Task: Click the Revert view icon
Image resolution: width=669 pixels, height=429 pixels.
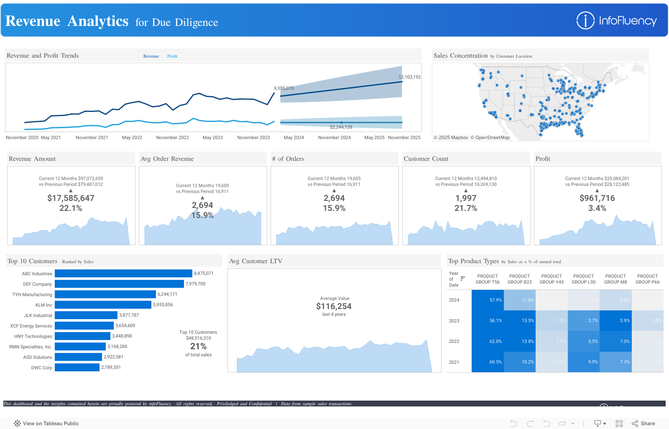Action: click(546, 424)
